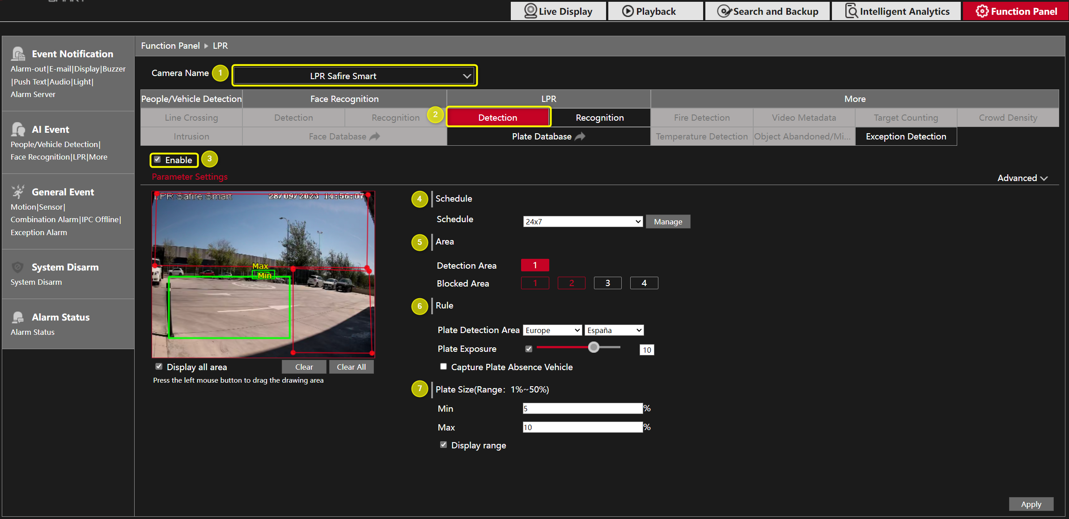Click the Min plate size input field
This screenshot has height=519, width=1069.
582,408
